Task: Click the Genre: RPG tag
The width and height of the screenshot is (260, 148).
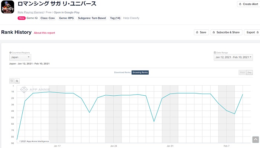Action: click(x=66, y=18)
